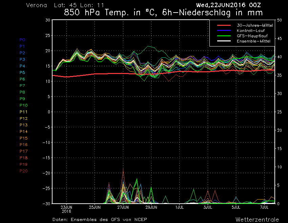288x223 pixels.
Task: Click the P15 ensemble member label
Action: (23, 138)
